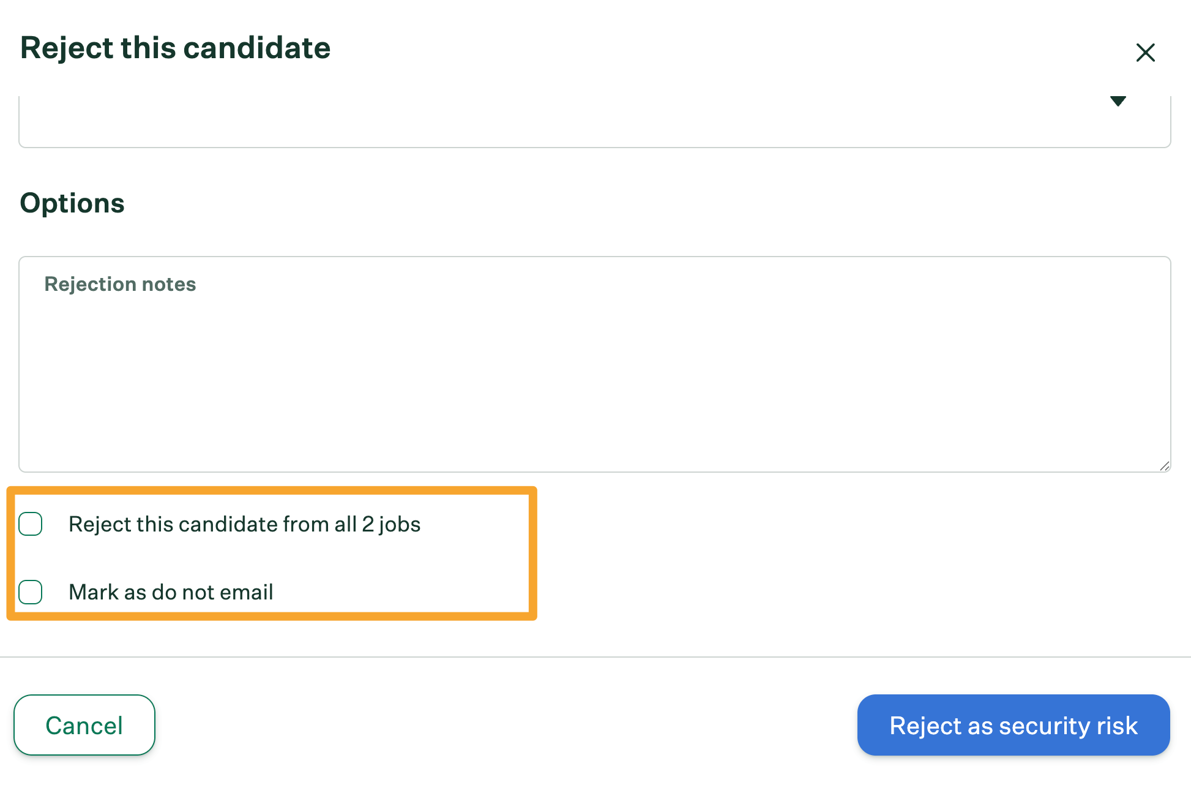Open the rejection reason dropdown arrow
1191x785 pixels.
coord(1118,102)
